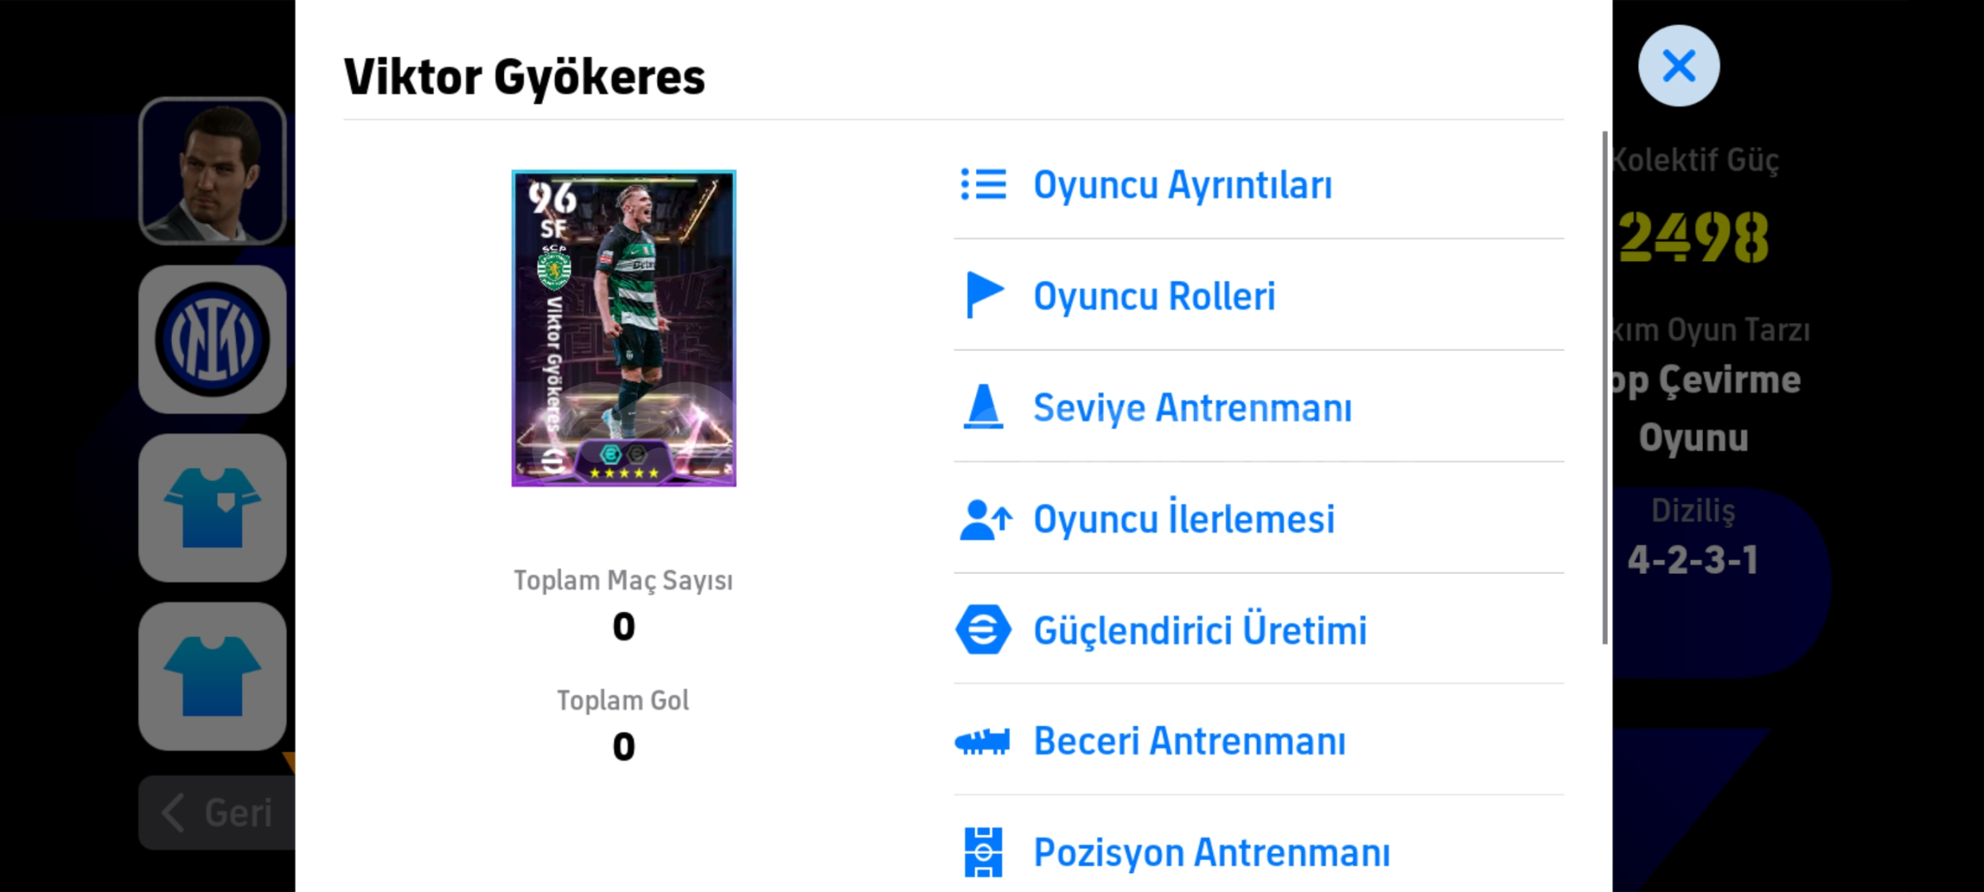Tap the Oyuncu İlerlemesi person-arrow icon
The width and height of the screenshot is (1984, 892).
[985, 520]
